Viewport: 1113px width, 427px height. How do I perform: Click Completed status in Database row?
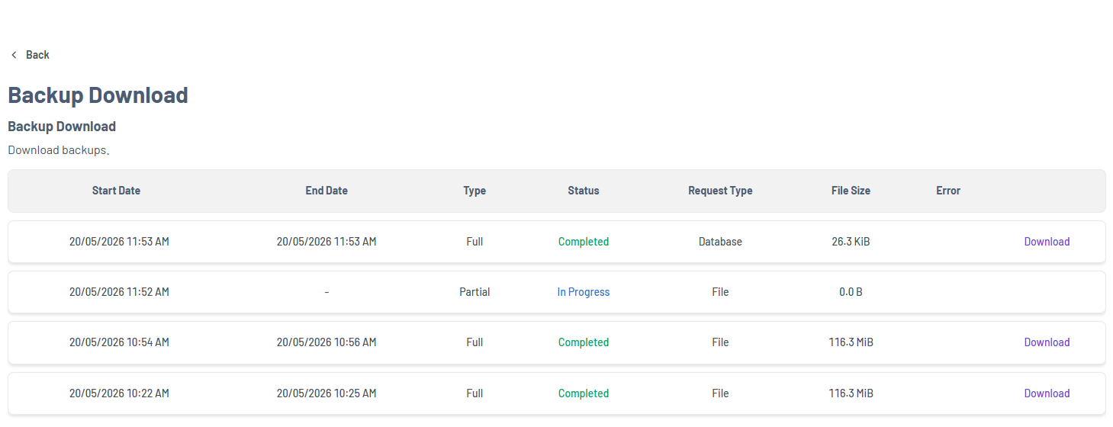[584, 242]
